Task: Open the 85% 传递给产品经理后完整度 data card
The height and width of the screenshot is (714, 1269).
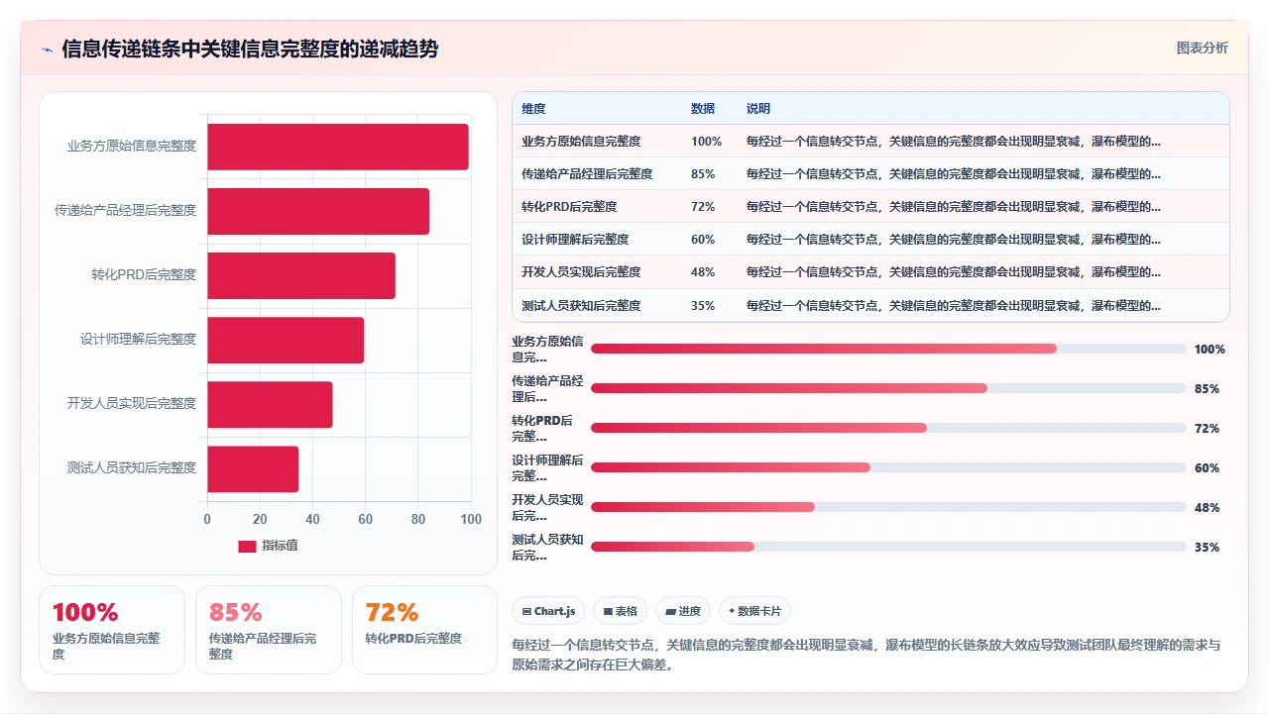Action: 269,630
